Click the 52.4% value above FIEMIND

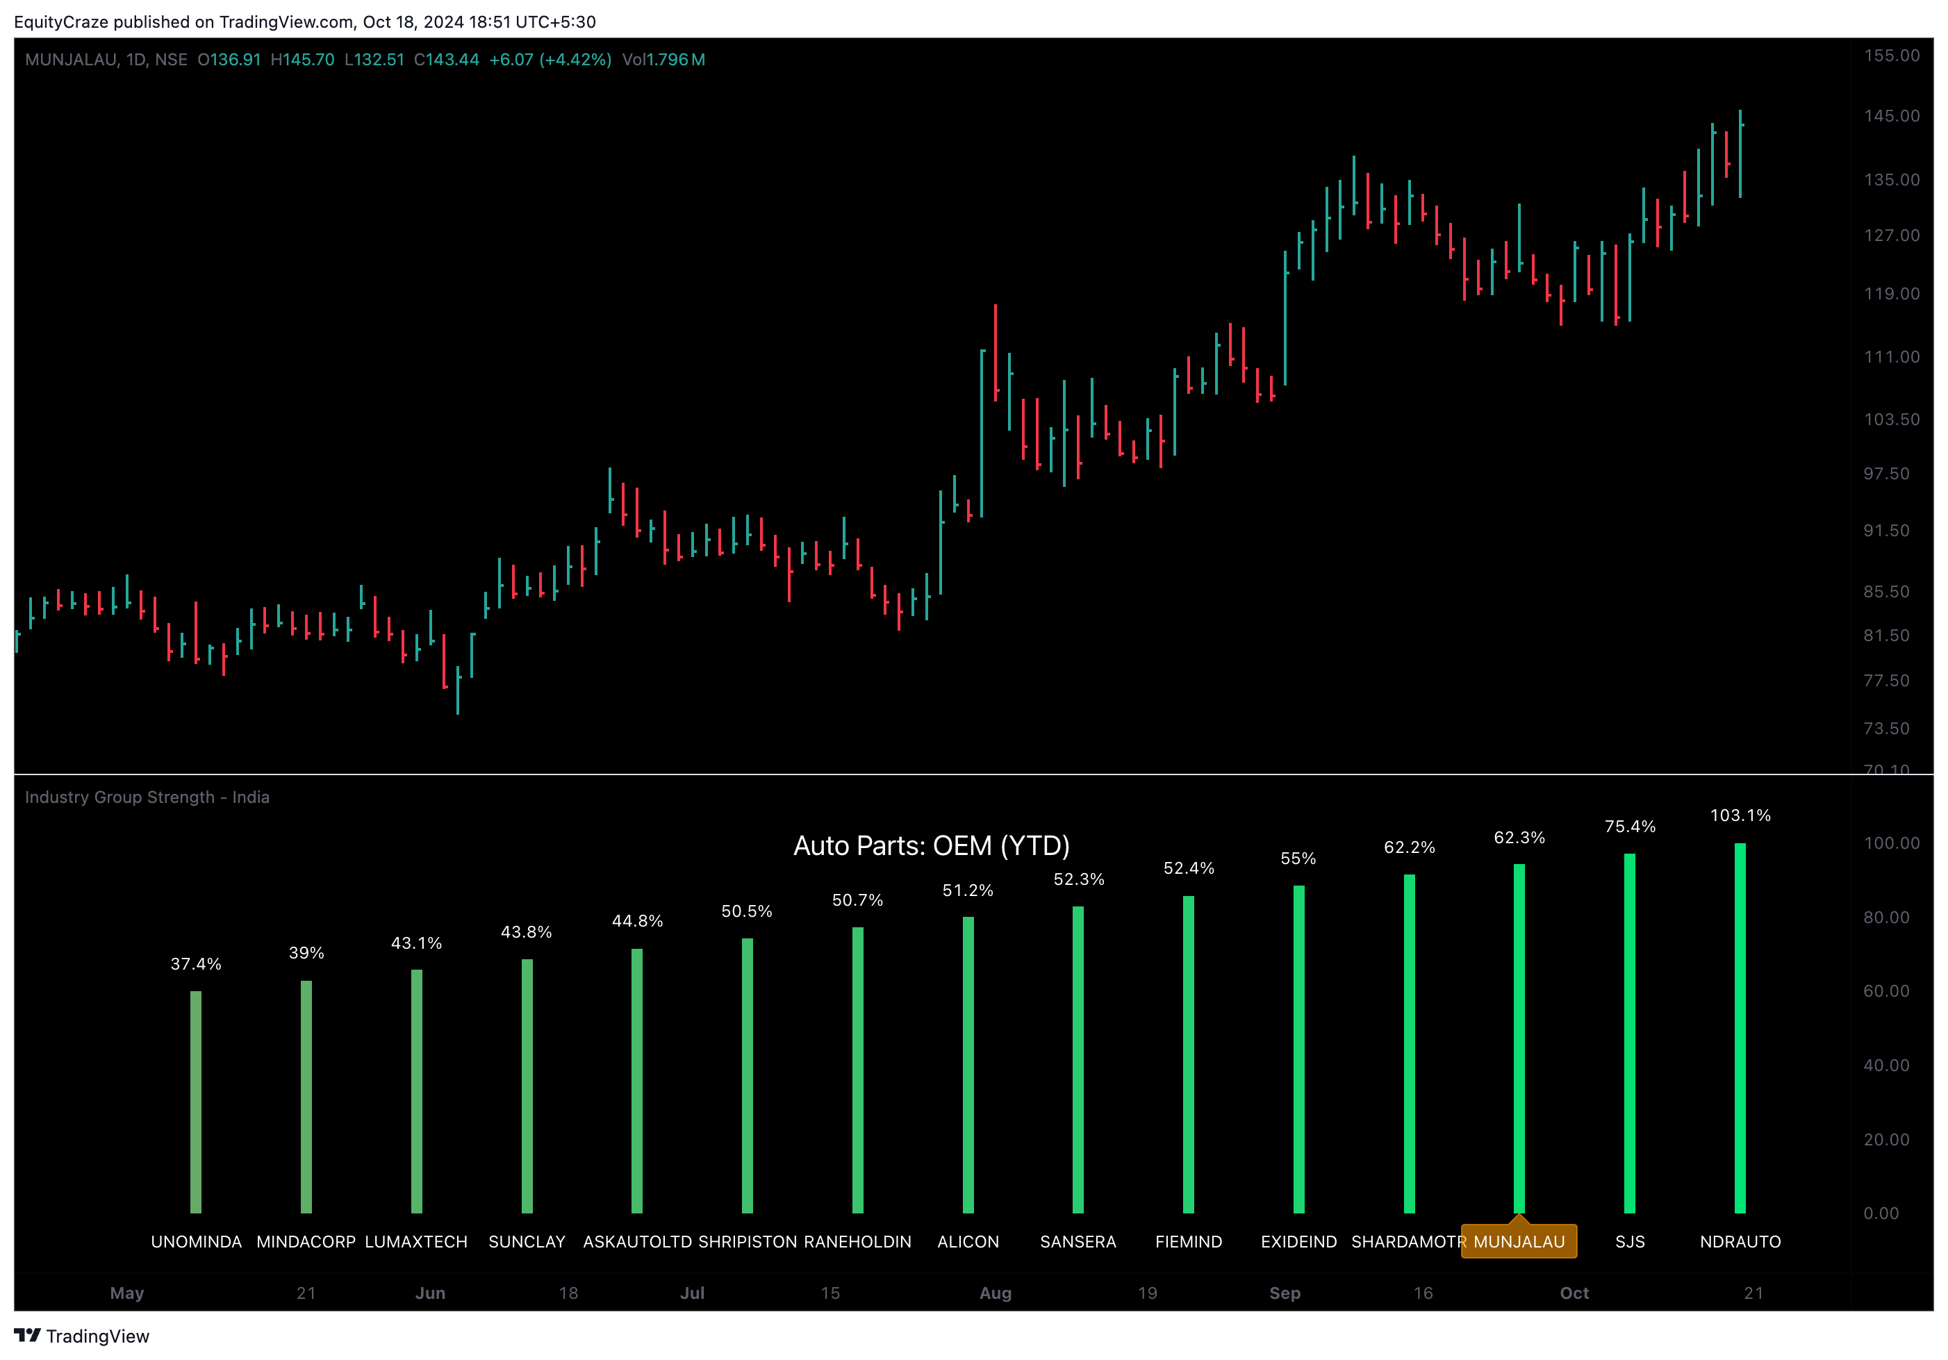[1189, 868]
